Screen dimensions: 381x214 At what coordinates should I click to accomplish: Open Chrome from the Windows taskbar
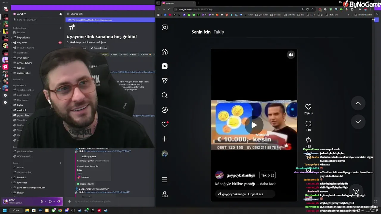pos(60,210)
